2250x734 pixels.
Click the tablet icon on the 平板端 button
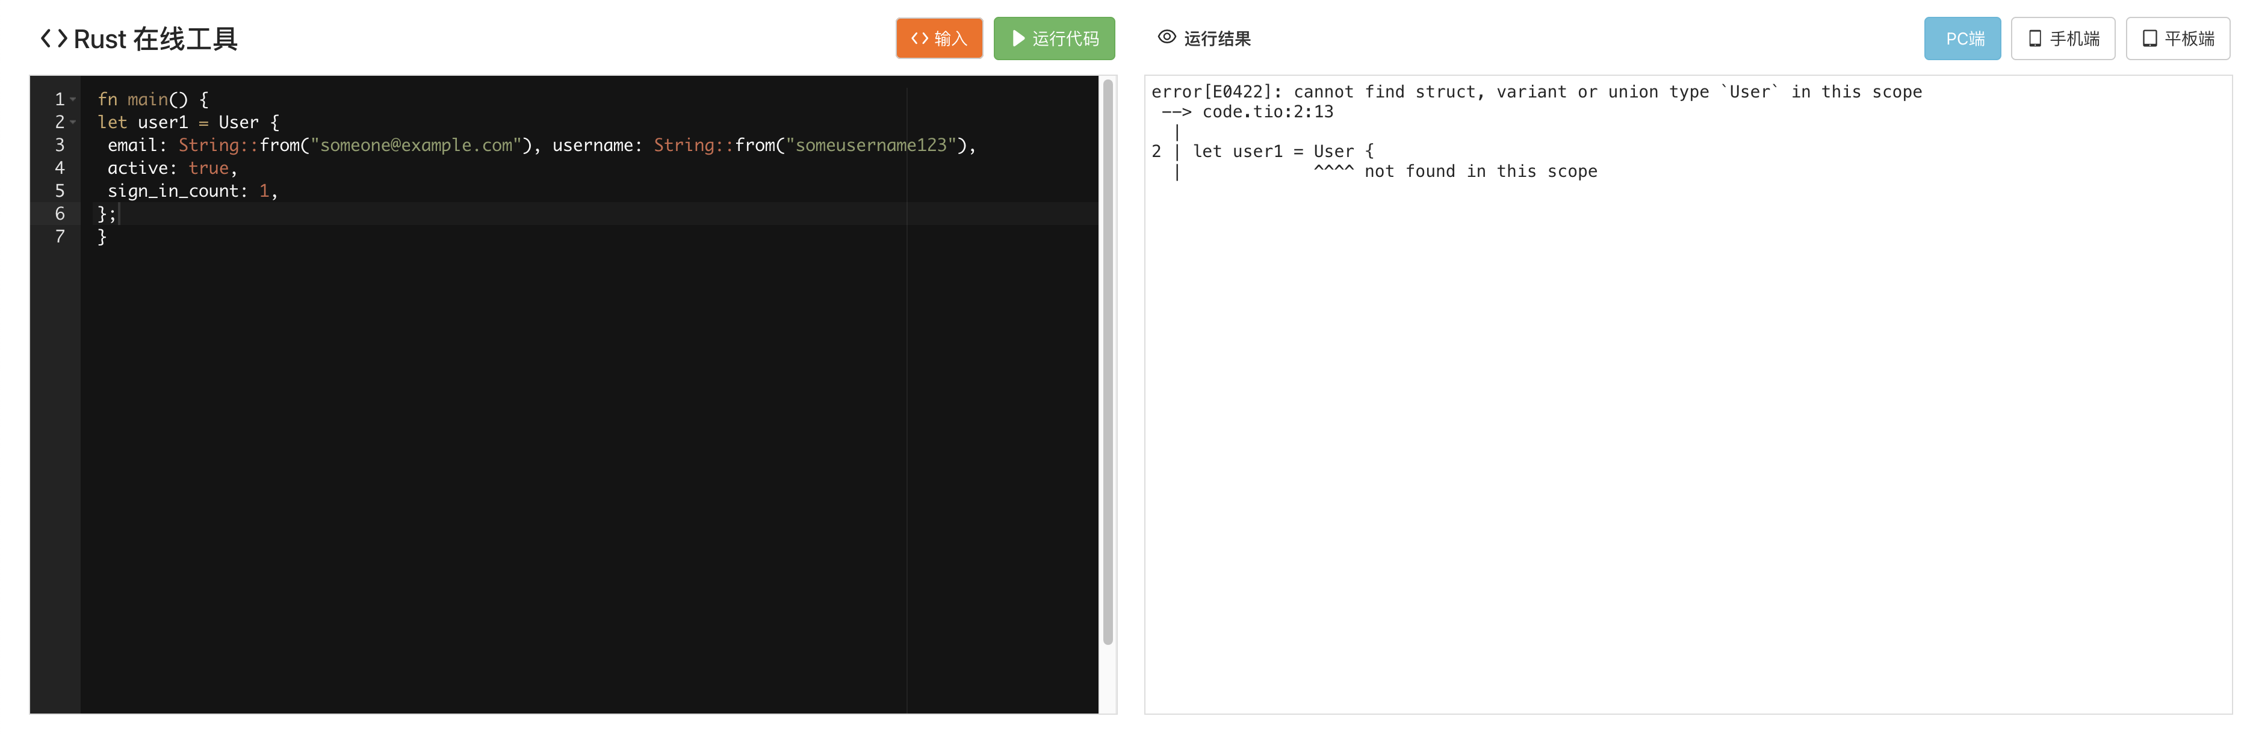(x=2149, y=39)
